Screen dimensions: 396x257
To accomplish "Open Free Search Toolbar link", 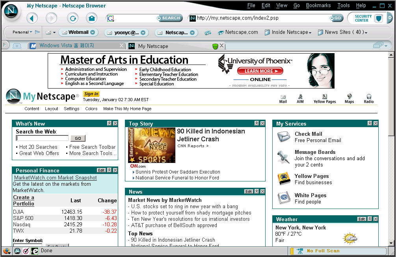I will coord(92,147).
